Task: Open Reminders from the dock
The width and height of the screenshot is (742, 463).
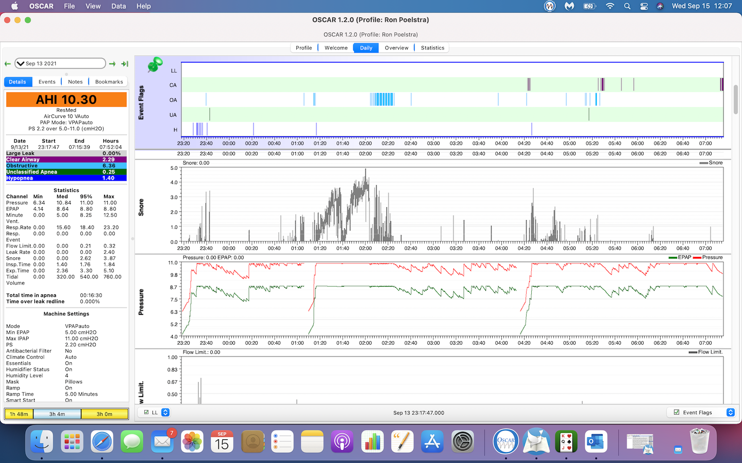Action: (x=282, y=441)
